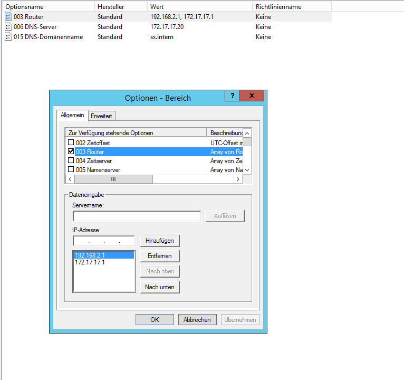
Task: Click the value 172.17.17.20
Action: [x=167, y=27]
